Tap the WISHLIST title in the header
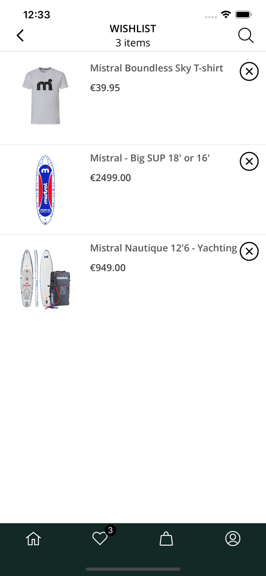Viewport: 266px width, 576px height. click(x=133, y=28)
